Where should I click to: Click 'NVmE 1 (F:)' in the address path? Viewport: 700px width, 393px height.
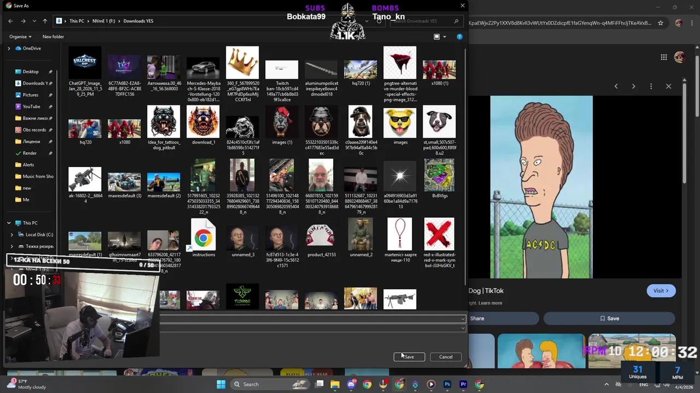click(x=104, y=21)
